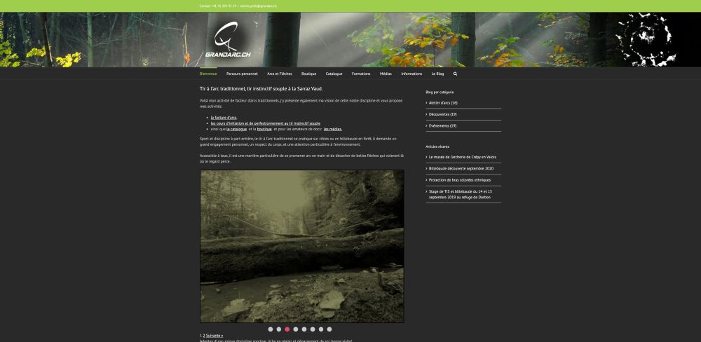The height and width of the screenshot is (342, 701).
Task: Open the Boutique menu item
Action: point(309,74)
